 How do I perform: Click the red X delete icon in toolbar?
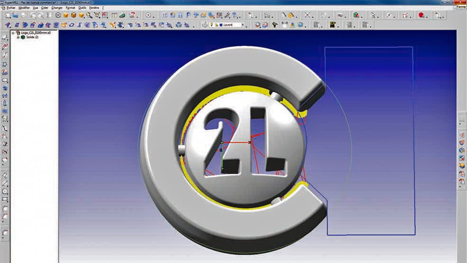307,15
